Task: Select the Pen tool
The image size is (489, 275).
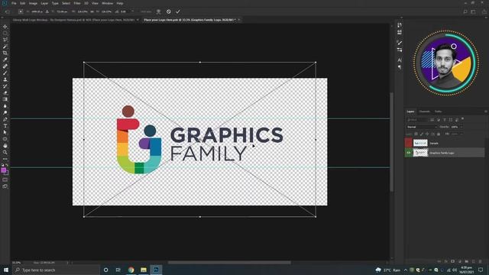Action: tap(5, 119)
